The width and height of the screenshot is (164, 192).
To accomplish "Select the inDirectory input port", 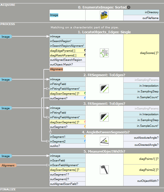I will coord(141,12).
